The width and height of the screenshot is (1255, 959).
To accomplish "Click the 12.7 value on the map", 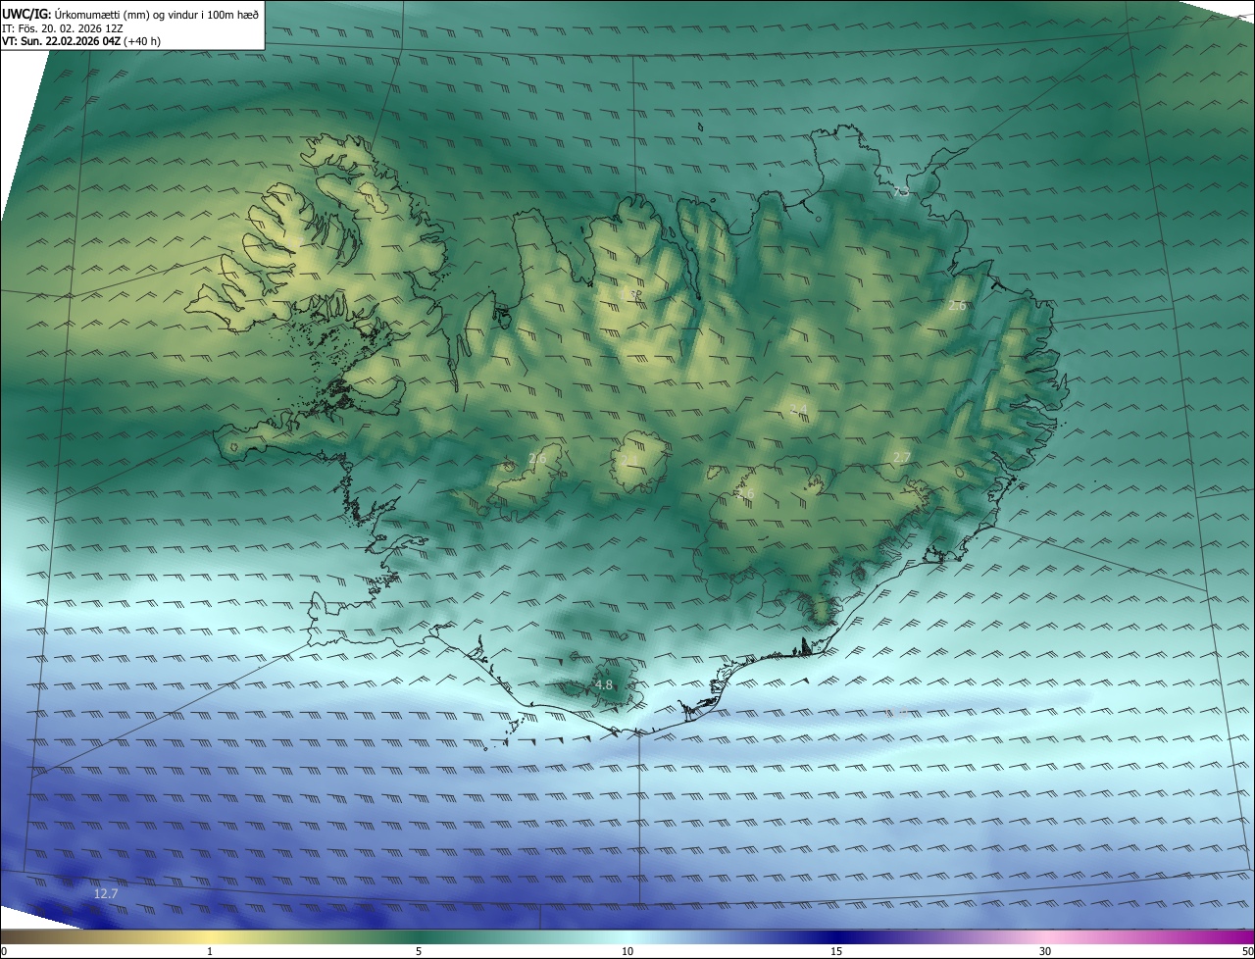I will pyautogui.click(x=106, y=893).
